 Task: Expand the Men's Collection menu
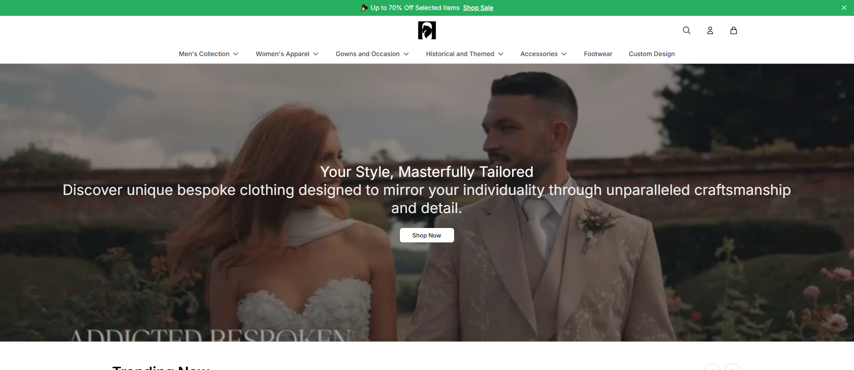(209, 54)
